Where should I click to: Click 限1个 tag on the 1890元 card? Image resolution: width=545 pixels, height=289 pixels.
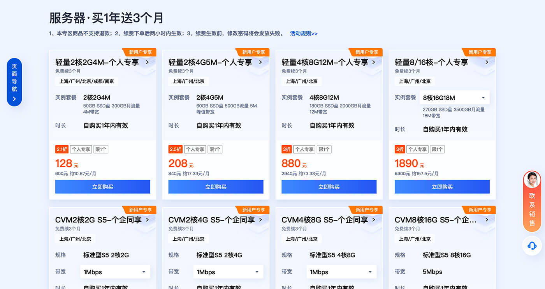pos(438,149)
